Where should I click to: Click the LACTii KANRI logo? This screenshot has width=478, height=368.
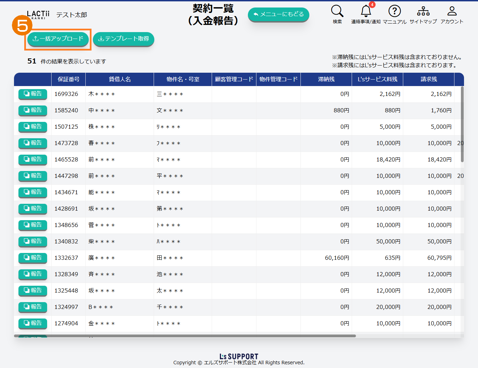pyautogui.click(x=38, y=15)
